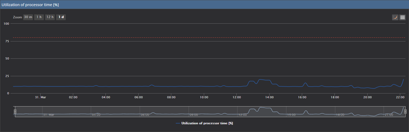This screenshot has height=132, width=409.
Task: Click the panel title Utilization of processor time
Action: 30,5
